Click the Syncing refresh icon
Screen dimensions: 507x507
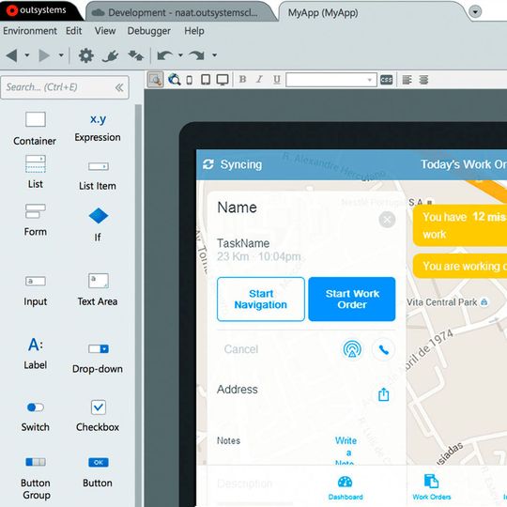click(x=208, y=164)
